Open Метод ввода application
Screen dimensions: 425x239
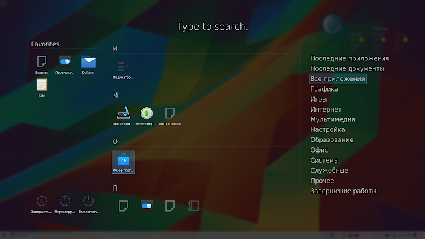170,116
